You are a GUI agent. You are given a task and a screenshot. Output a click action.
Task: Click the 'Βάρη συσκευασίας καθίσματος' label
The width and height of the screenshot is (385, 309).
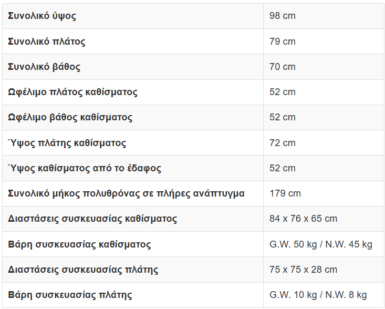(79, 244)
